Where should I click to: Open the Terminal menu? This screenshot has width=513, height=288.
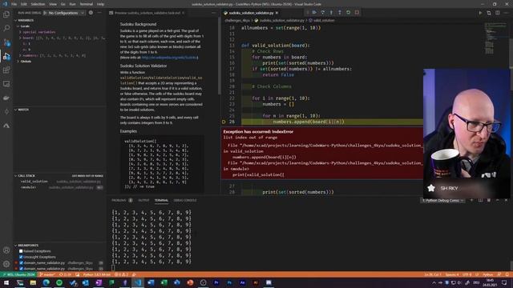point(87,4)
